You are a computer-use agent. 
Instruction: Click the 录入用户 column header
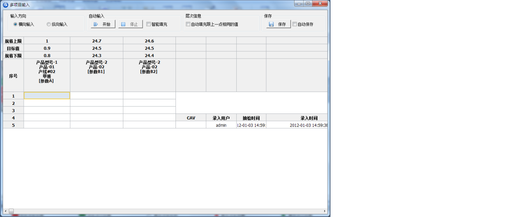[x=221, y=118]
